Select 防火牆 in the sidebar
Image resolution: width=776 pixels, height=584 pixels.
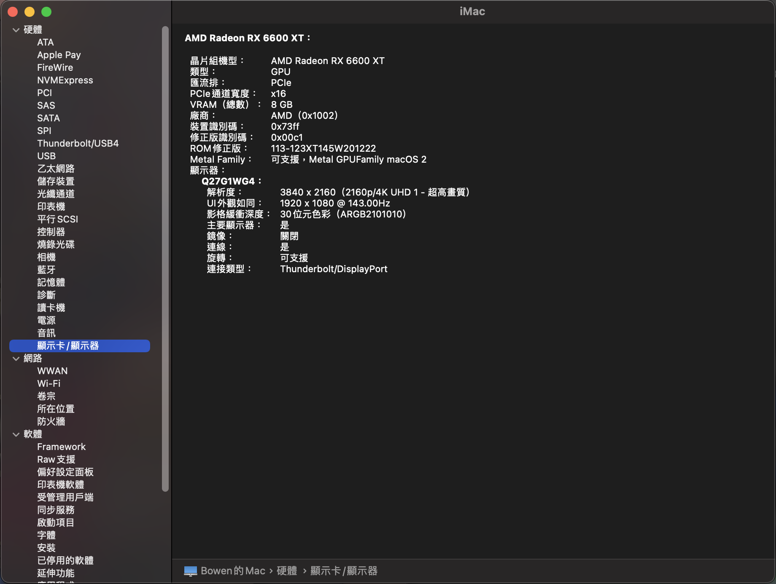coord(51,422)
